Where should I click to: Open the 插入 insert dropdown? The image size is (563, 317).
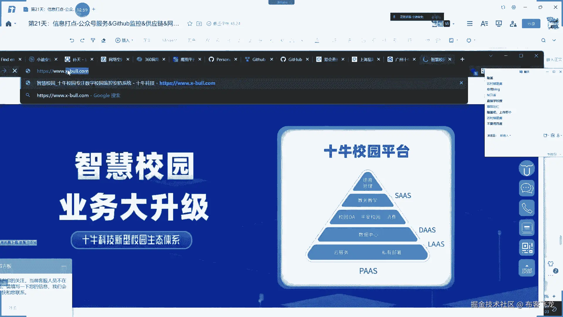coord(124,40)
